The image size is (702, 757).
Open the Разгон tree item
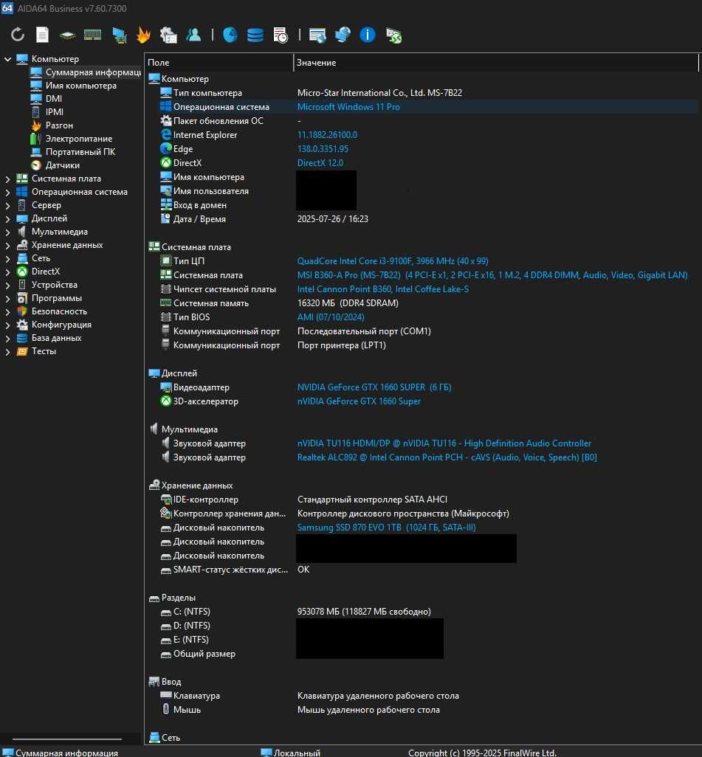(59, 125)
